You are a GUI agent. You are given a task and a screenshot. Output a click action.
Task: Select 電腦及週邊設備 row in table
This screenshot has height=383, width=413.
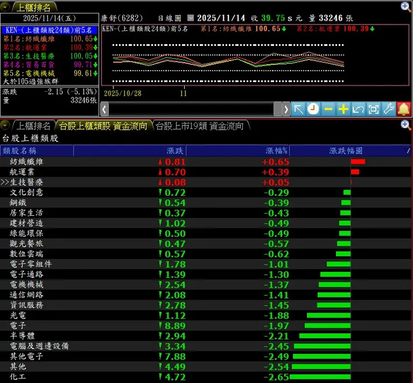pyautogui.click(x=205, y=346)
